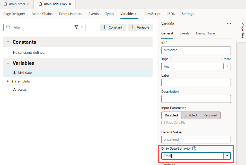Click the string type icon beside name variable
This screenshot has width=246, height=165.
click(x=15, y=90)
